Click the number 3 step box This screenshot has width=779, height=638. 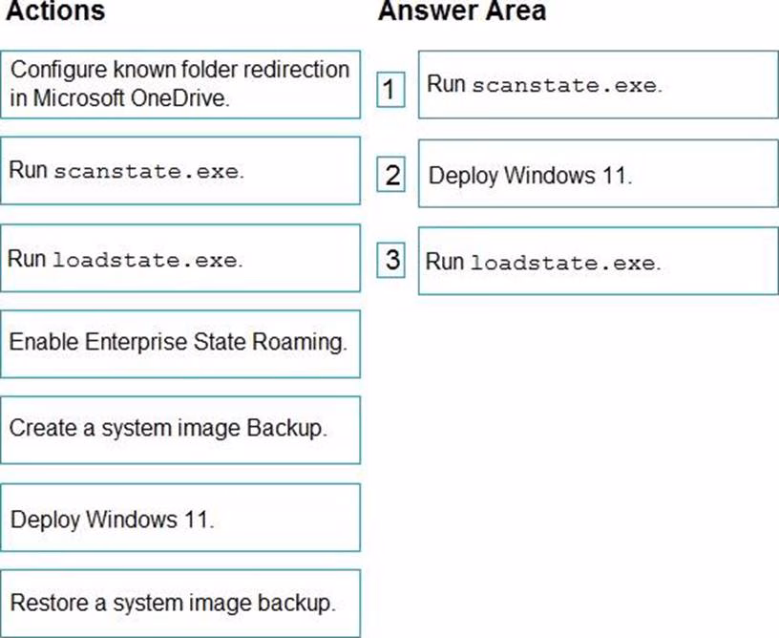(391, 260)
